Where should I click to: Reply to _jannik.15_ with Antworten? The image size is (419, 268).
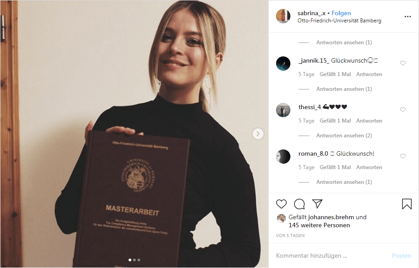[x=369, y=74]
